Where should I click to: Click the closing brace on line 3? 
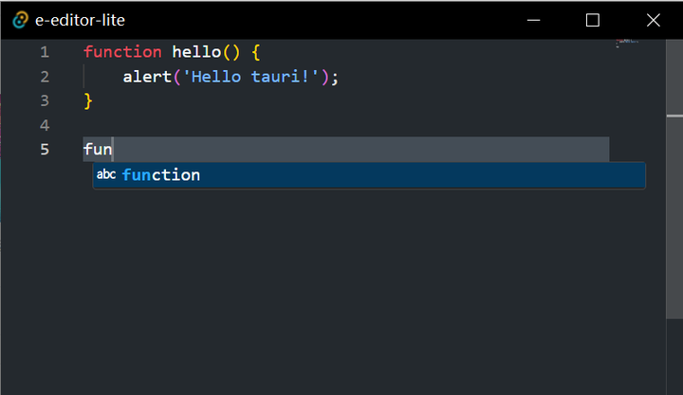coord(88,100)
